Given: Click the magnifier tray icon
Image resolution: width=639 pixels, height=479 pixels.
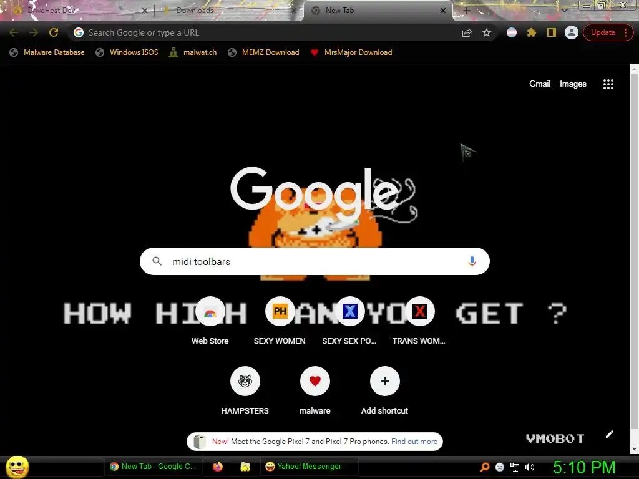Looking at the screenshot, I should pyautogui.click(x=485, y=467).
